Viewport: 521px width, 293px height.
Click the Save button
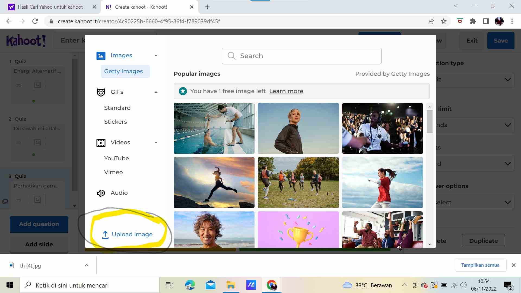pyautogui.click(x=501, y=41)
